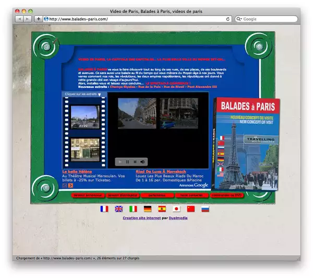Minimize the window with yellow button
The image size is (313, 278).
click(24, 11)
